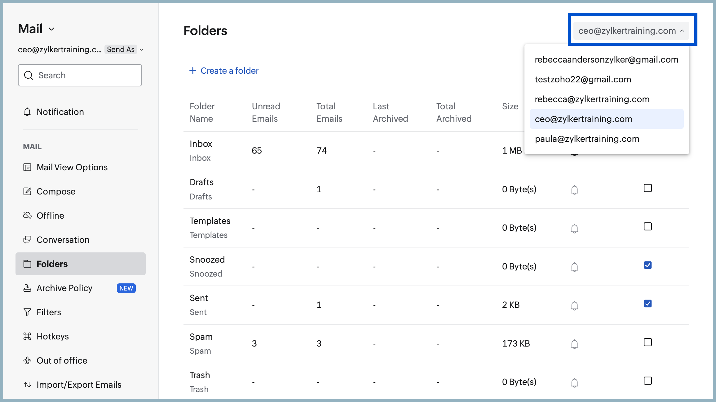Collapse the ceo@zylkertraining.com account dropdown
The image size is (716, 402).
tap(631, 31)
